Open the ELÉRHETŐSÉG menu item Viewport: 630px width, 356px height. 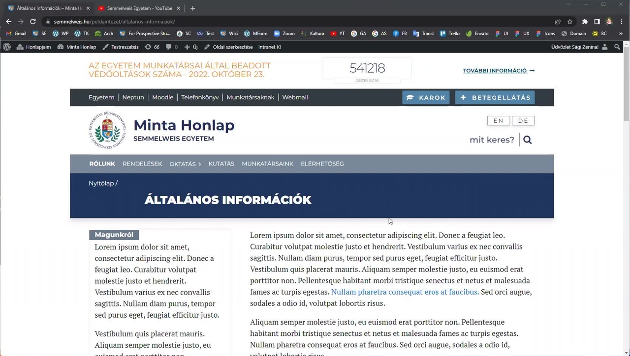[322, 164]
